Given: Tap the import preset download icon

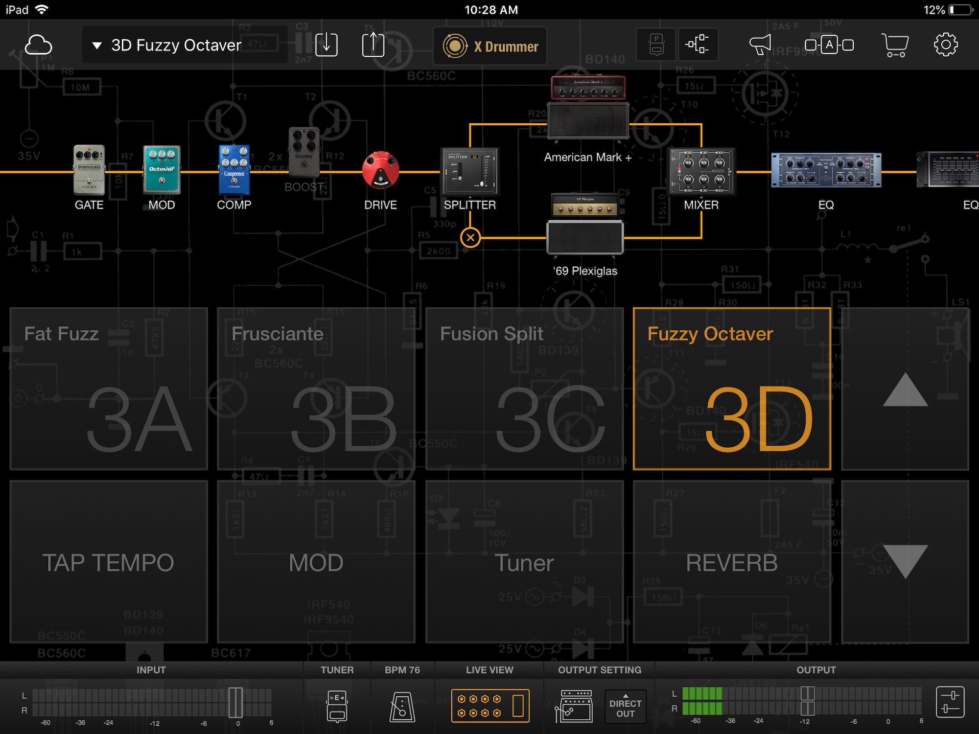Looking at the screenshot, I should [x=326, y=45].
